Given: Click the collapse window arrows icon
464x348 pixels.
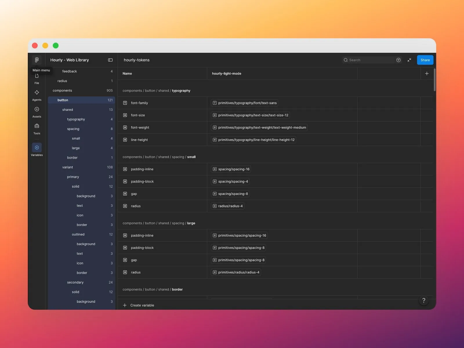Looking at the screenshot, I should tap(409, 60).
